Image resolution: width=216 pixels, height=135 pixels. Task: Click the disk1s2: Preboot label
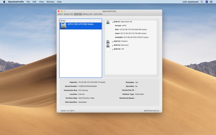click(120, 41)
